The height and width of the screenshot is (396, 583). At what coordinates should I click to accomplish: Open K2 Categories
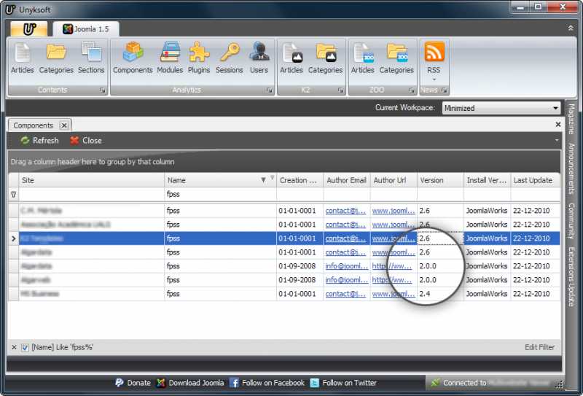(x=325, y=58)
